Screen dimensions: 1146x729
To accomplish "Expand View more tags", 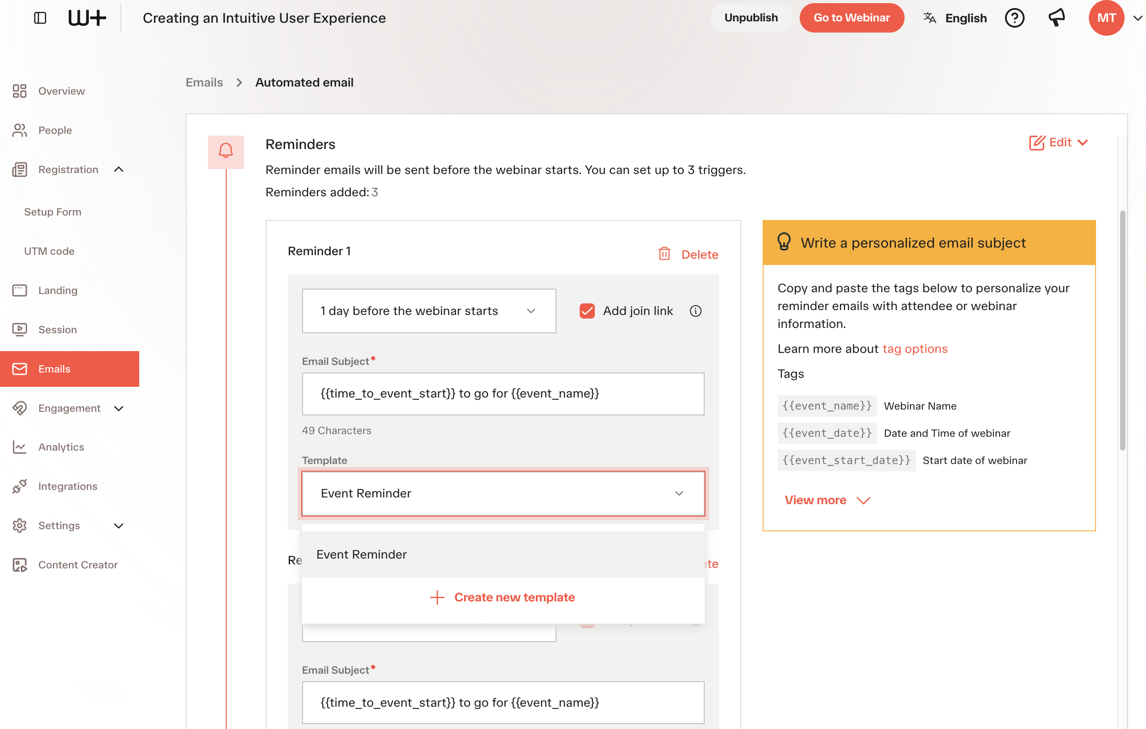I will pos(827,500).
